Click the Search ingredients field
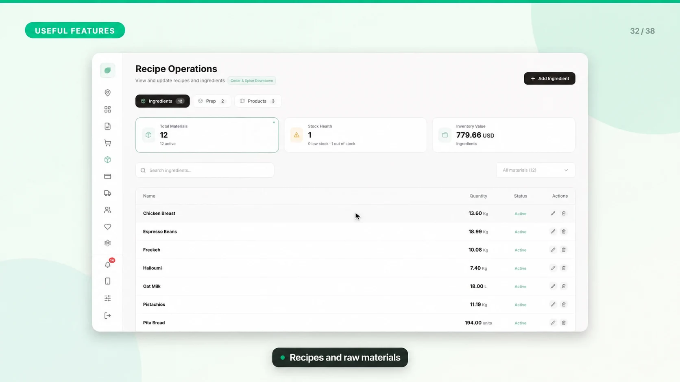 coord(205,170)
